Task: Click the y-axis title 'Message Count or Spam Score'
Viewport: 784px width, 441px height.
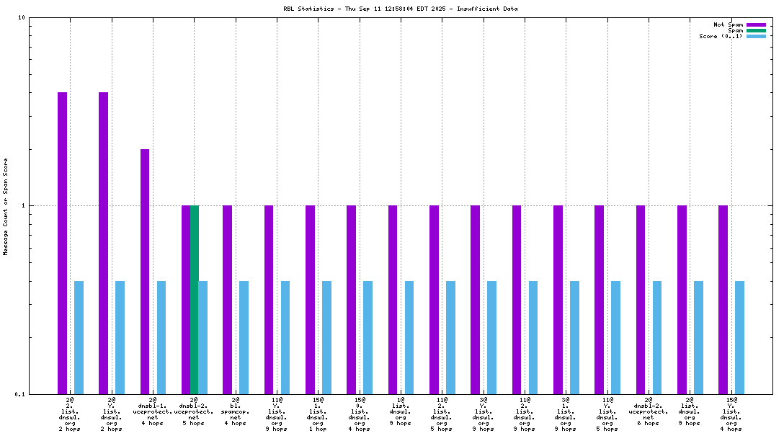Action: coord(6,207)
